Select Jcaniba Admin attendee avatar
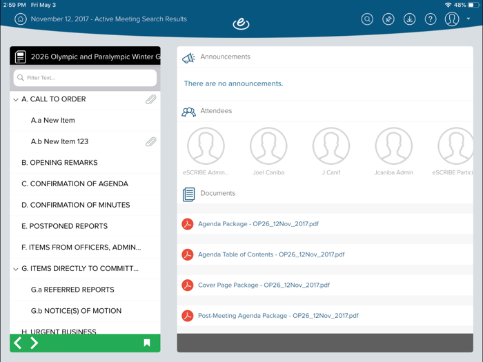The width and height of the screenshot is (483, 362). coord(394,146)
